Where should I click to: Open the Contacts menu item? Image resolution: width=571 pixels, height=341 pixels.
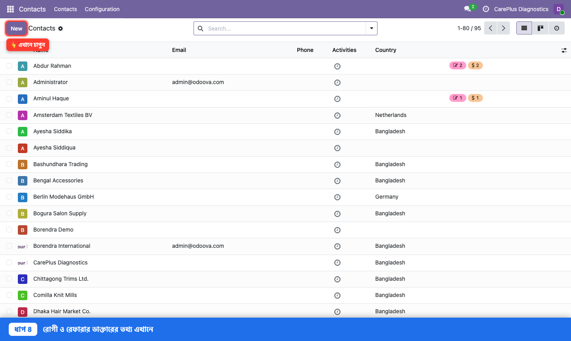point(65,9)
